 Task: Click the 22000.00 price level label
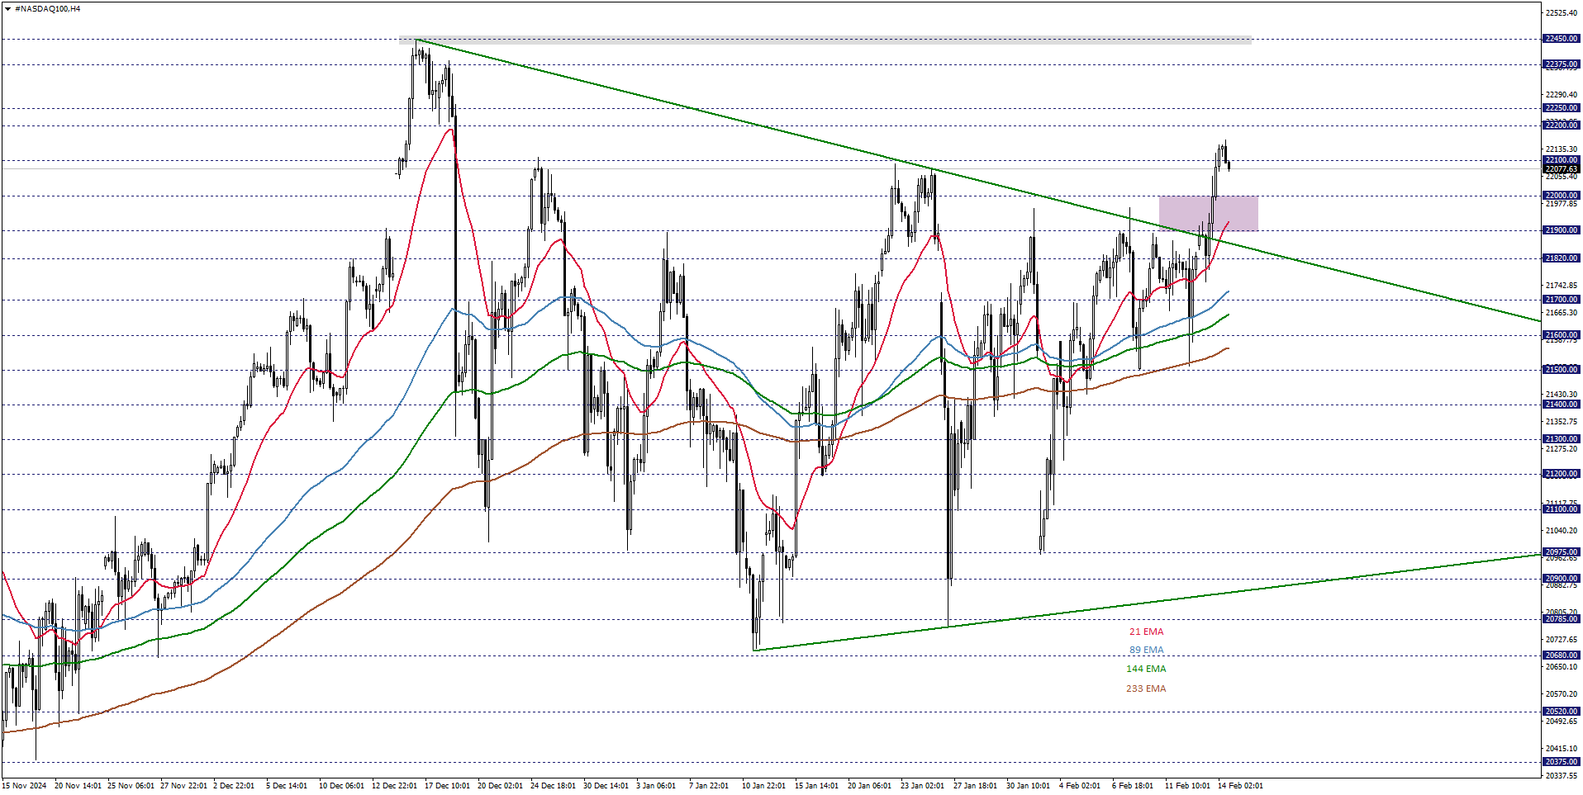(x=1562, y=196)
